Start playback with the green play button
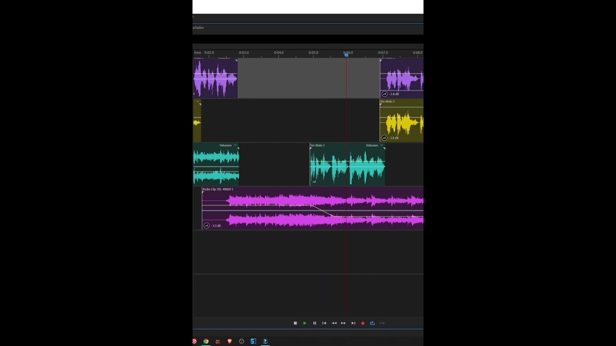This screenshot has height=346, width=616. 305,323
